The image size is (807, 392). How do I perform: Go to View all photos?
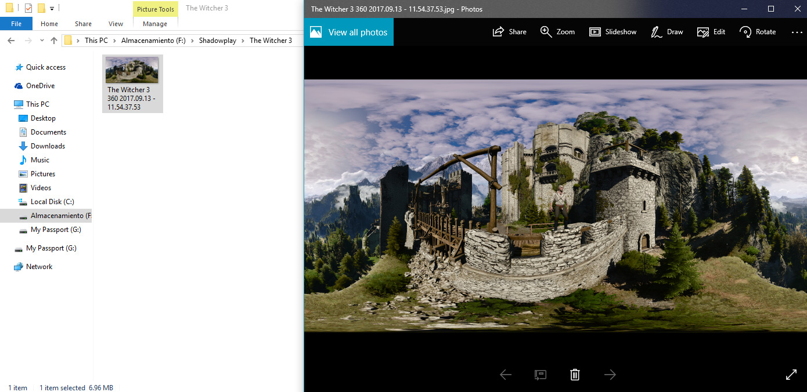tap(349, 32)
